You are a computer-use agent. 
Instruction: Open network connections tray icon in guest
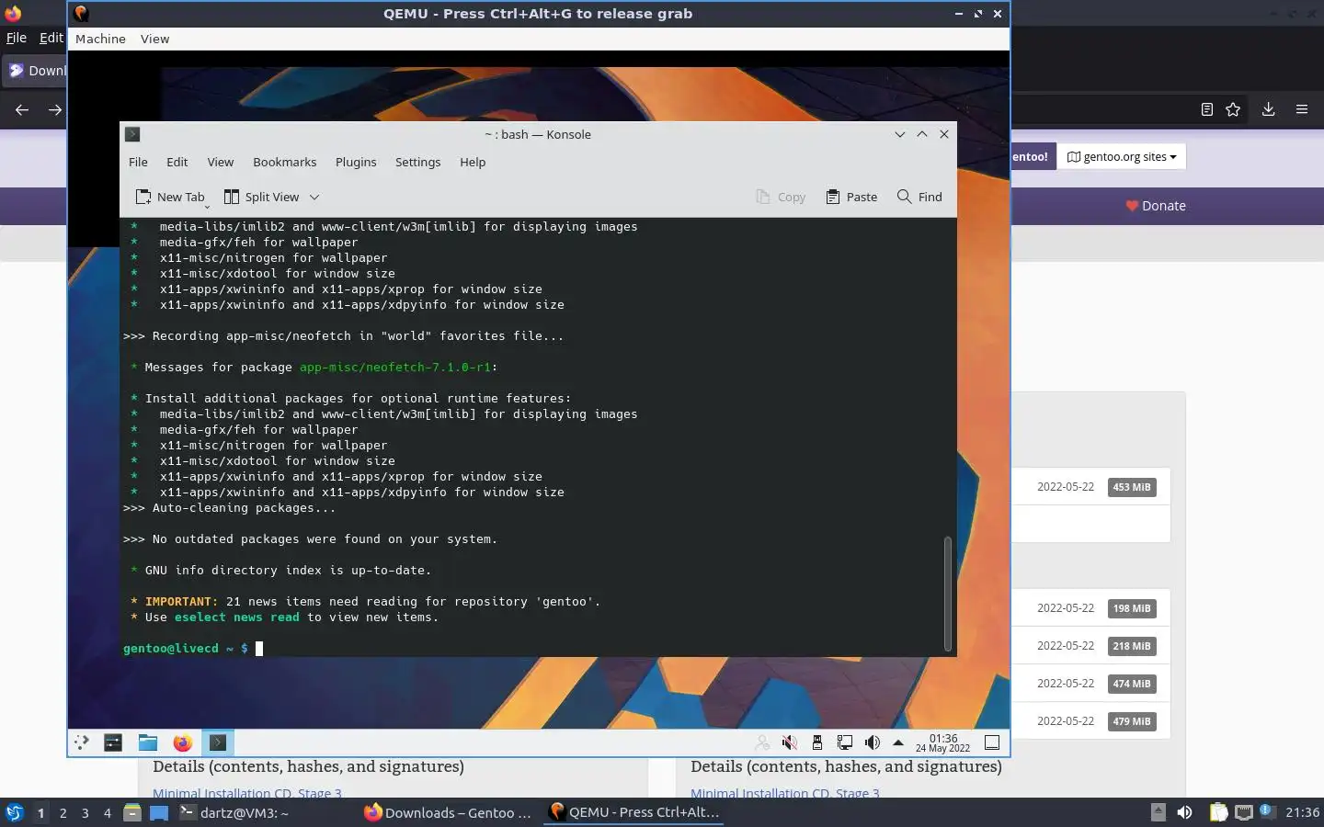point(845,742)
